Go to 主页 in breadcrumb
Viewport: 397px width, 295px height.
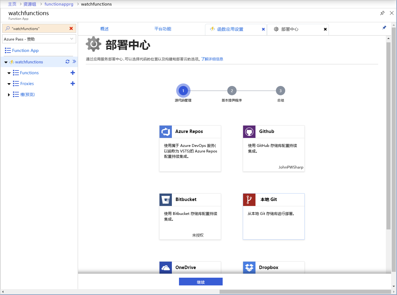coord(12,4)
